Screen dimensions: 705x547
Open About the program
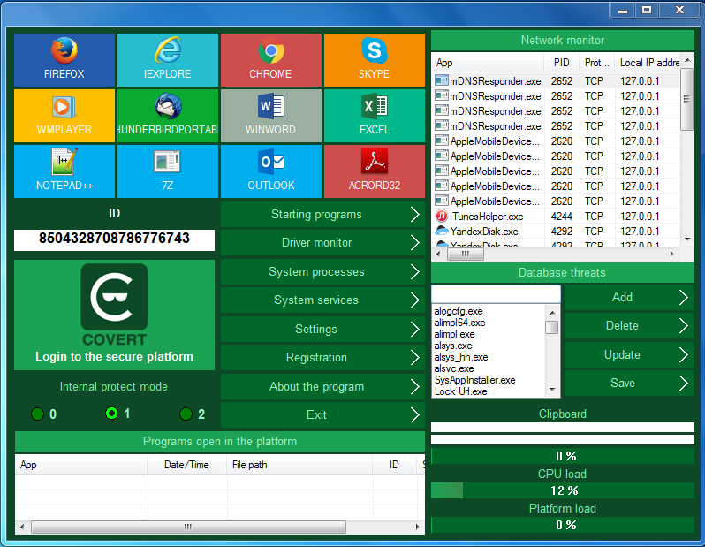pyautogui.click(x=322, y=387)
